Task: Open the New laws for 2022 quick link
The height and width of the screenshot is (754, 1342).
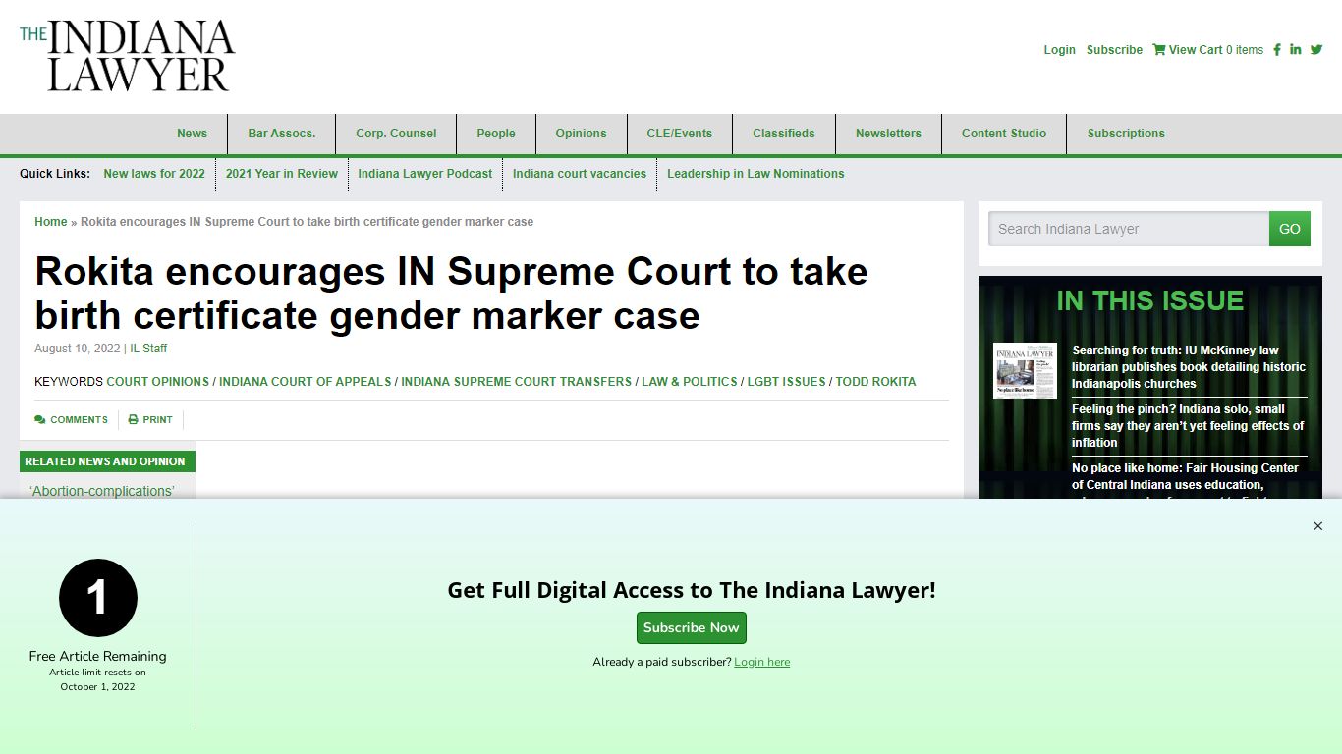Action: 154,174
